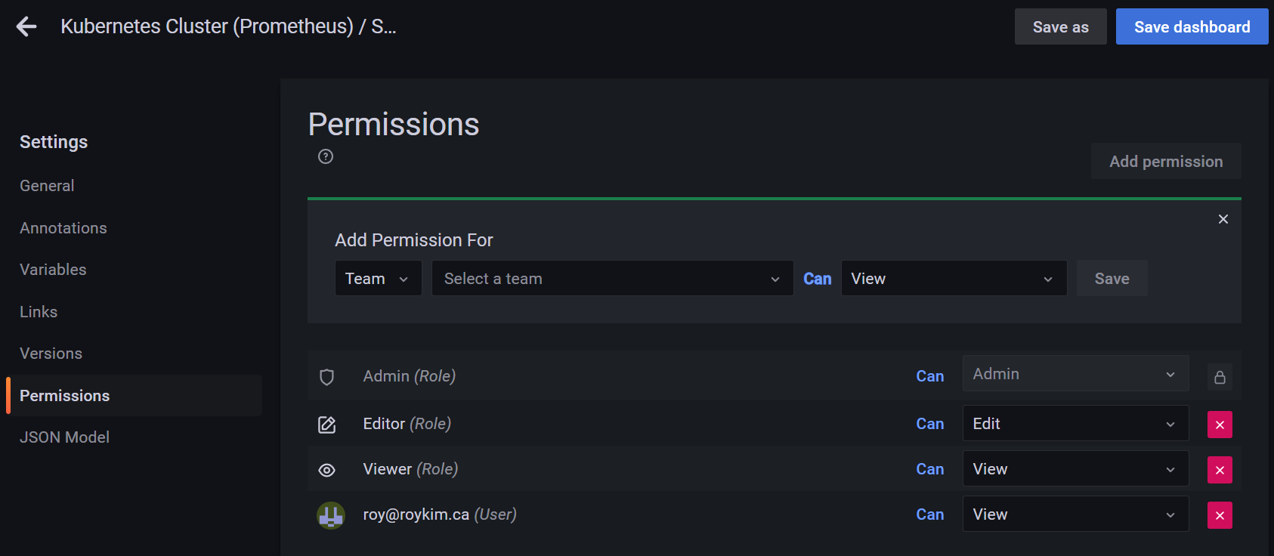Click the roy@roykim.ca user avatar

[x=330, y=515]
